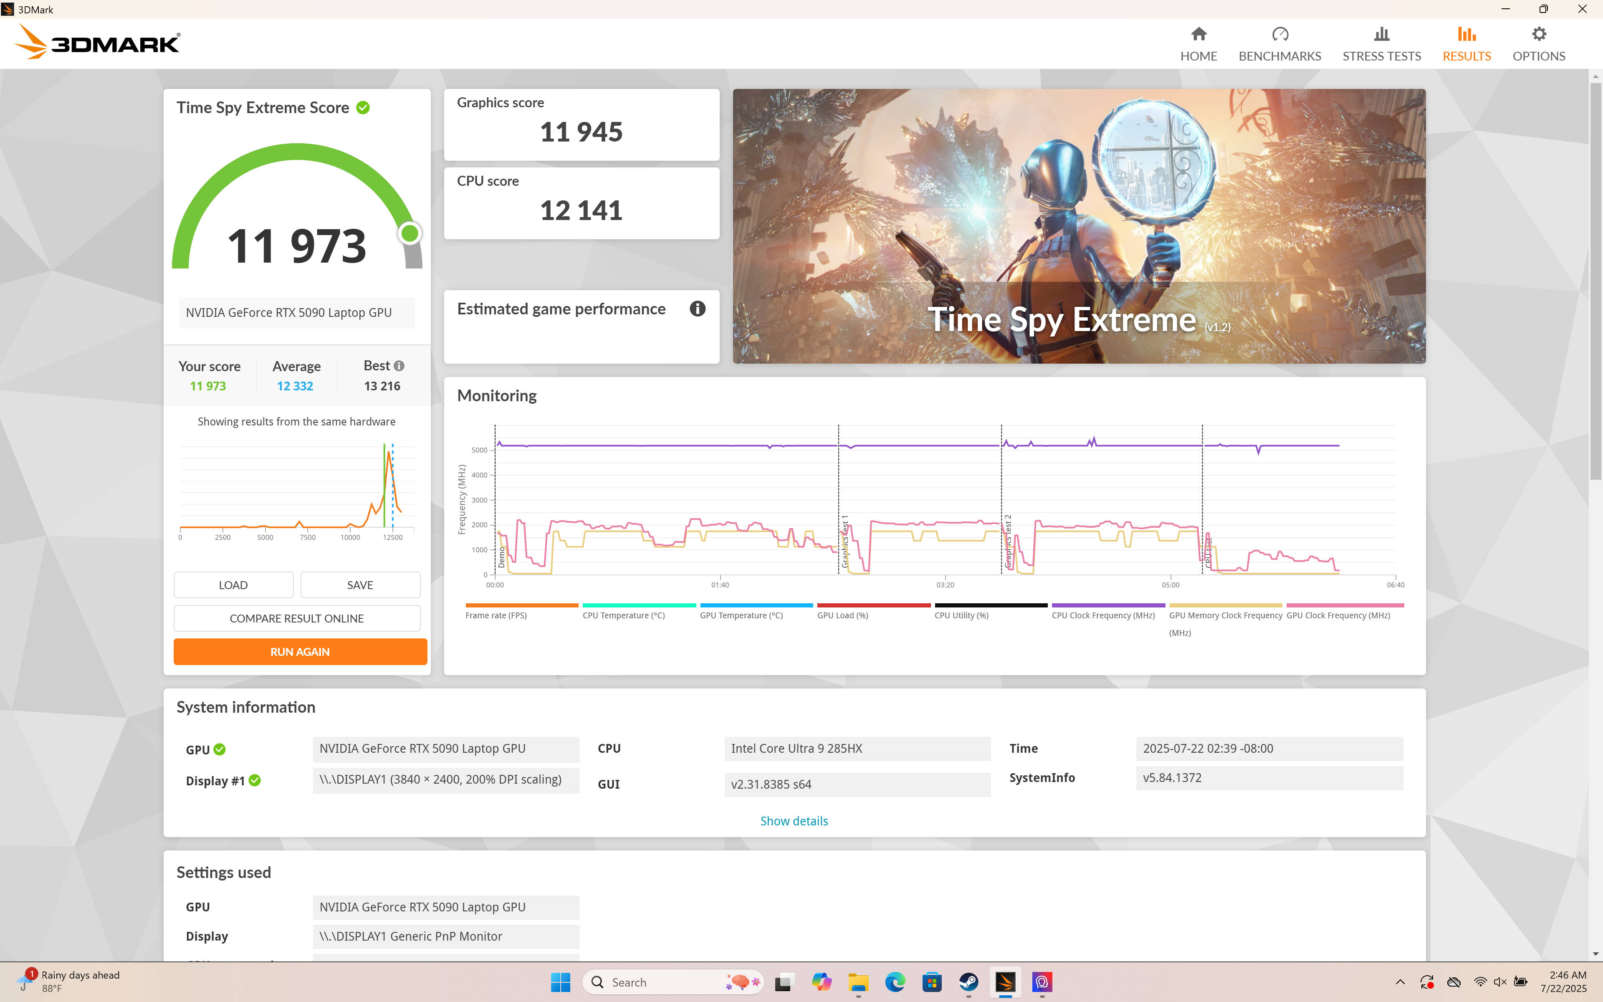Viewport: 1603px width, 1002px height.
Task: Click the muted volume tray icon
Action: click(x=1500, y=982)
